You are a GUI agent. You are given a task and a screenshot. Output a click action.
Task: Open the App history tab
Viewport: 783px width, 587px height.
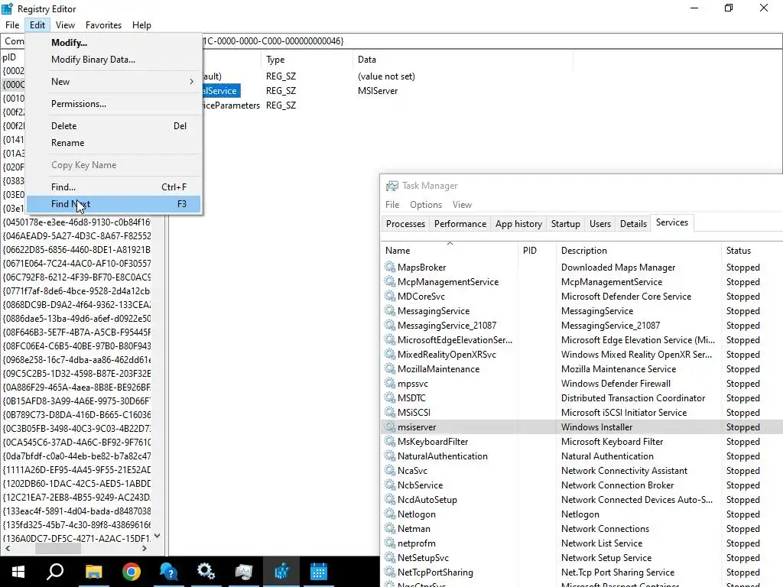(518, 224)
